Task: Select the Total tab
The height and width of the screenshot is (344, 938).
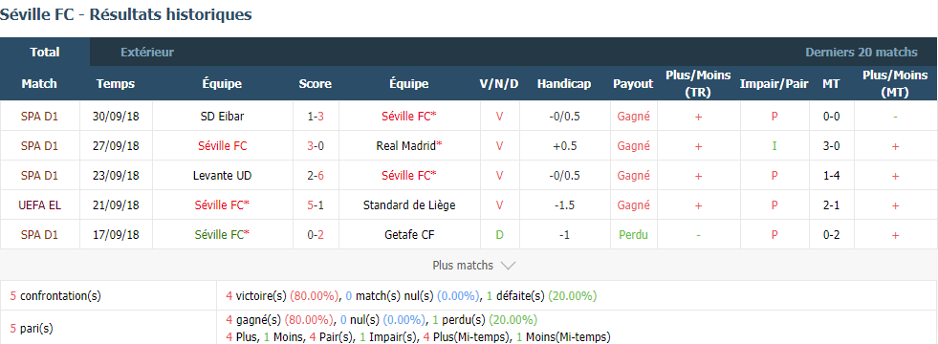Action: (x=45, y=52)
